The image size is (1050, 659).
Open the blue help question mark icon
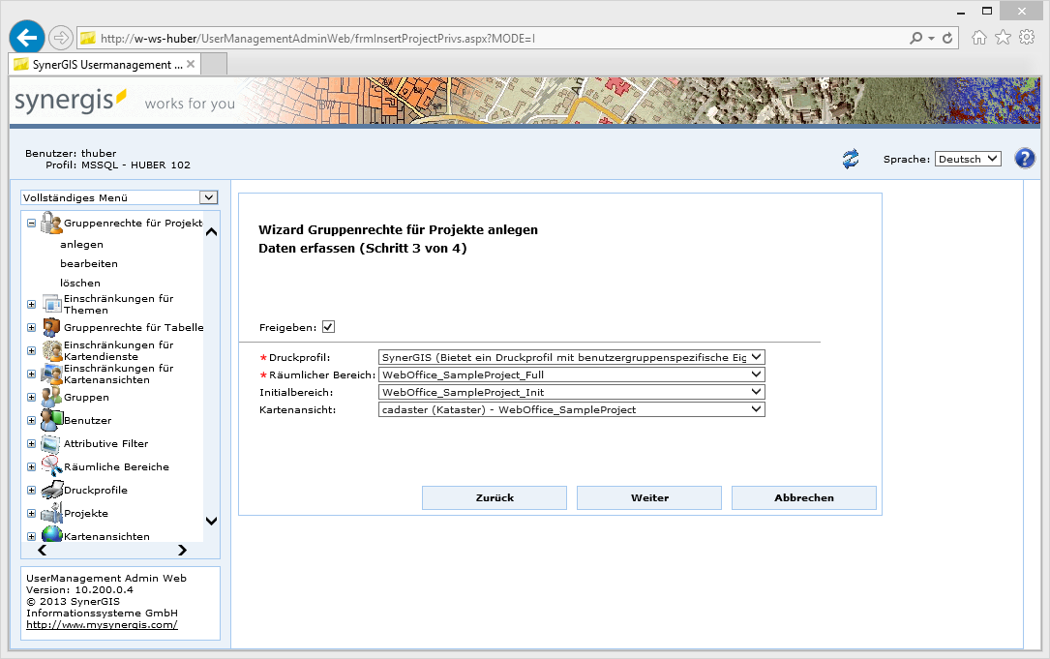[1025, 159]
